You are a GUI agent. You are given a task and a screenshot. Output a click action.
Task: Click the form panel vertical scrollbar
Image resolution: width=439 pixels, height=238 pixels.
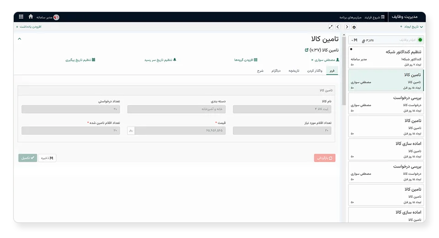pyautogui.click(x=344, y=70)
